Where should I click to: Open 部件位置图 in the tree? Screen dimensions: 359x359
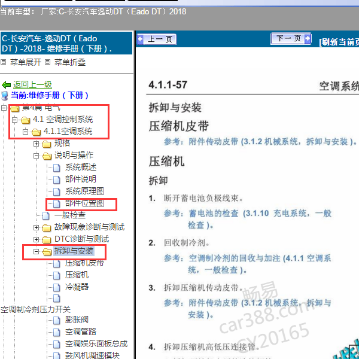point(84,203)
